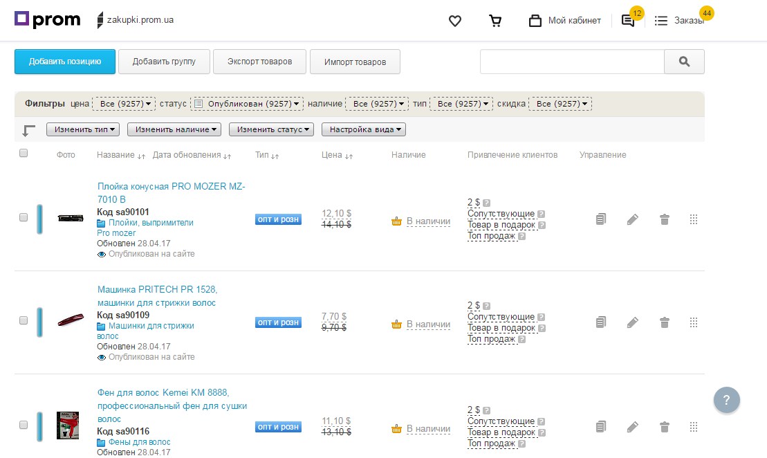This screenshot has height=458, width=767.
Task: Click the blue status bar of sa90101 row
Action: 39,219
